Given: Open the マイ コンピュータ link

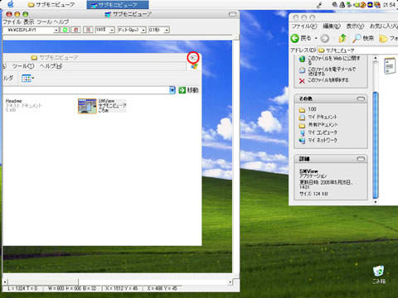Looking at the screenshot, I should (x=318, y=132).
